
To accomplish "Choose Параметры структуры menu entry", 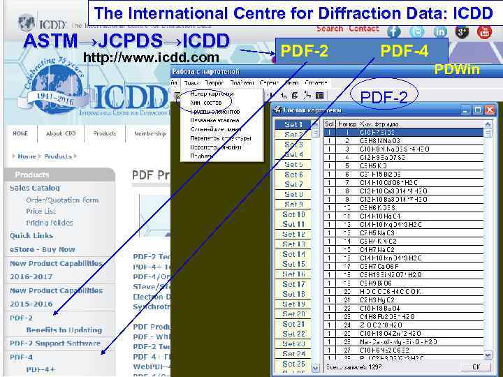I will (x=220, y=138).
